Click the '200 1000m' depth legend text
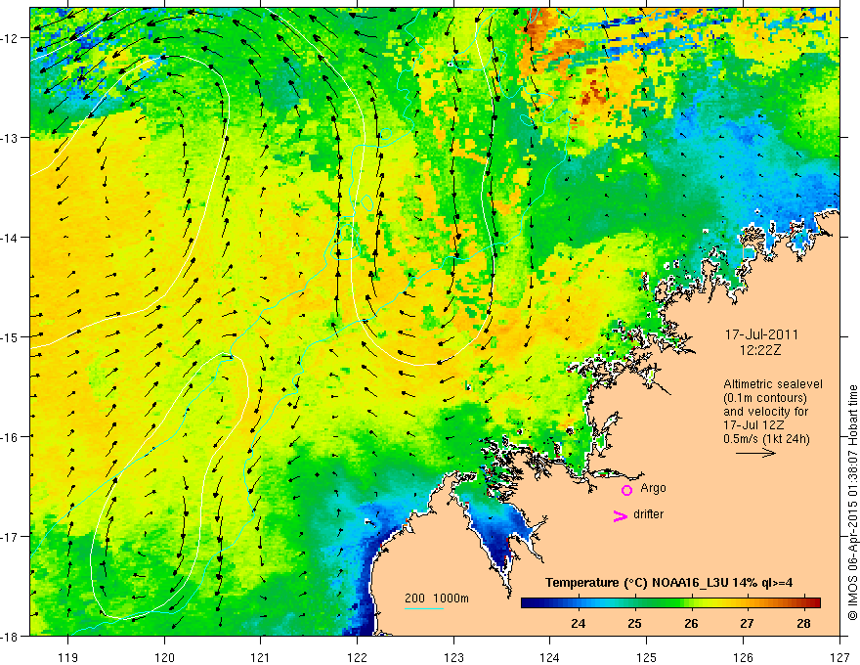 pos(437,598)
